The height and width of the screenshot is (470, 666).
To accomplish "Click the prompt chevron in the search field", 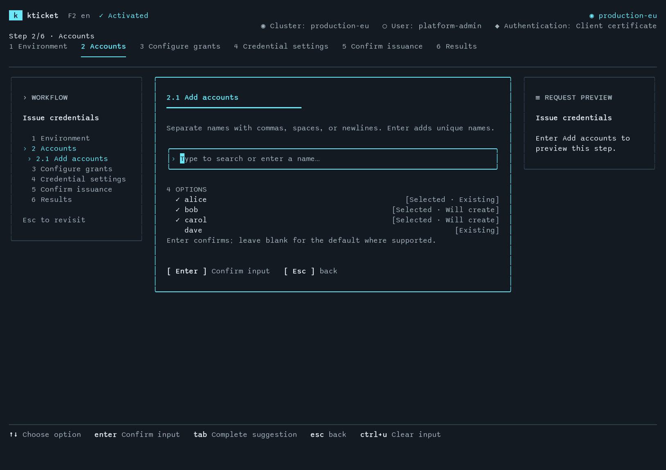I will [173, 159].
